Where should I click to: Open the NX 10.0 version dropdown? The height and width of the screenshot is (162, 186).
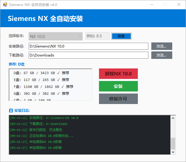click(56, 36)
